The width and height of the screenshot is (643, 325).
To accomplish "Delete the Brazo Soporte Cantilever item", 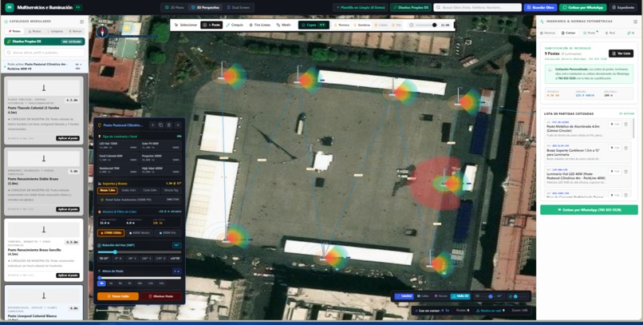I will [x=625, y=148].
